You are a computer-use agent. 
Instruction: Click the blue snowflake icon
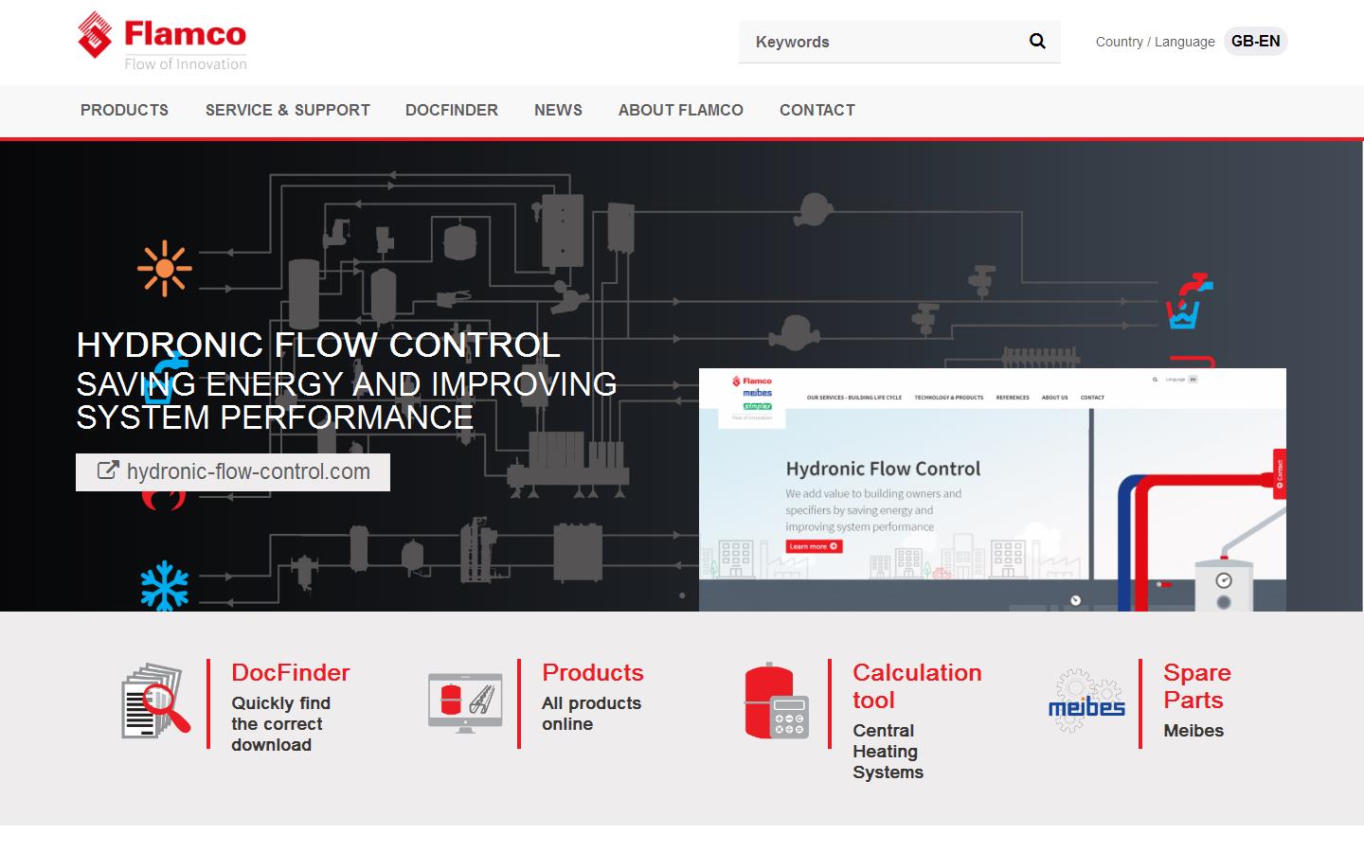point(163,584)
